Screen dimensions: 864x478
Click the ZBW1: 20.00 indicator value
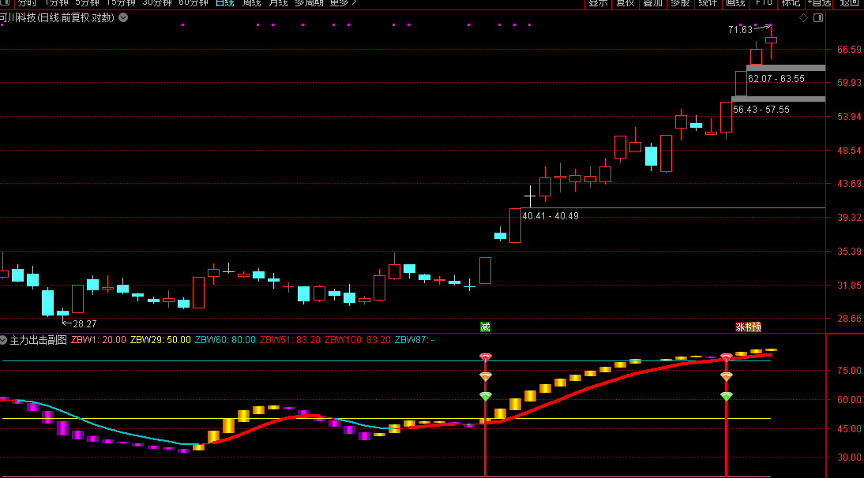tap(99, 340)
